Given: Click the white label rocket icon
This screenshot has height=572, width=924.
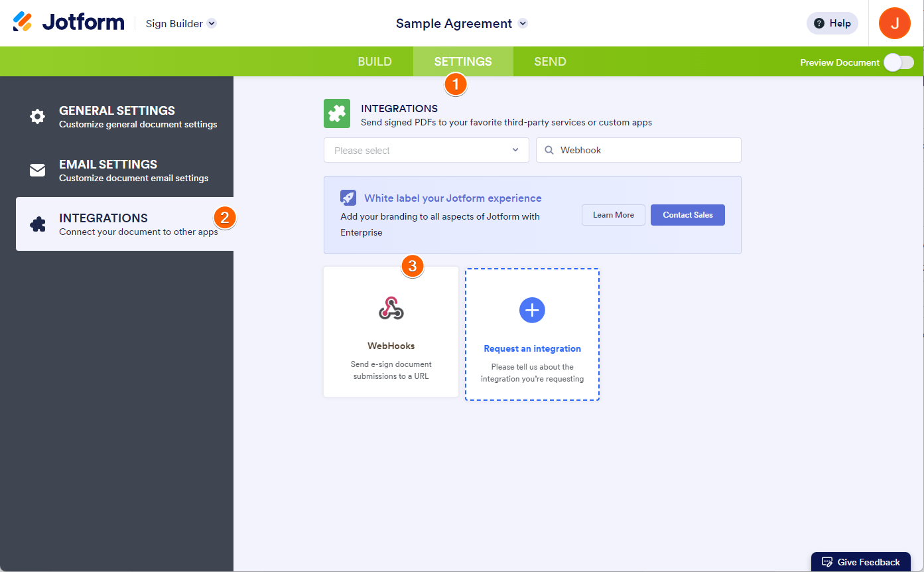Looking at the screenshot, I should pyautogui.click(x=348, y=198).
